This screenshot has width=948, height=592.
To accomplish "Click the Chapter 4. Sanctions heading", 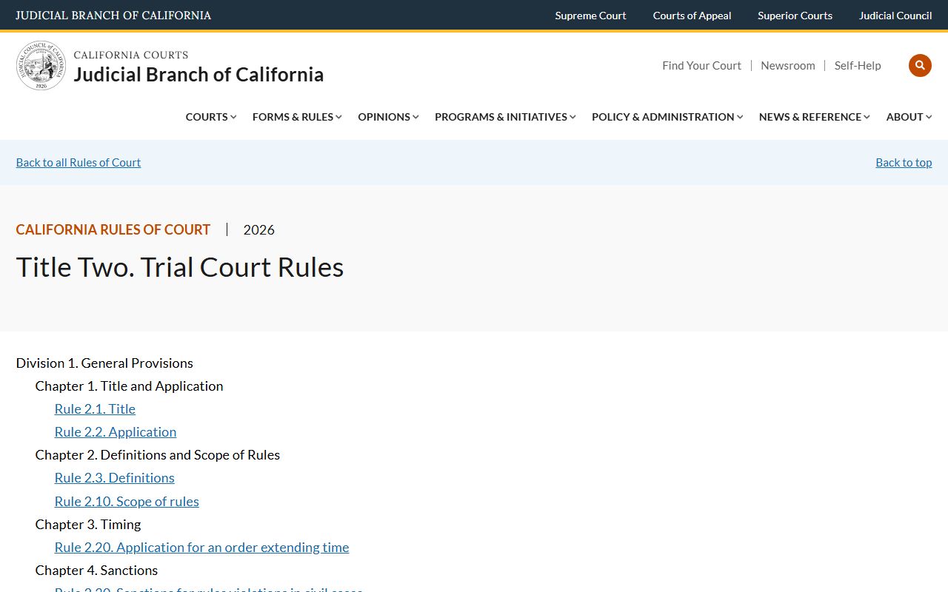I will coord(96,571).
